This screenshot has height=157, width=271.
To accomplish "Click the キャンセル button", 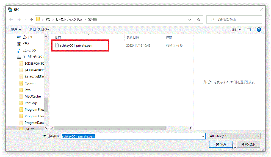I will point(248,144).
